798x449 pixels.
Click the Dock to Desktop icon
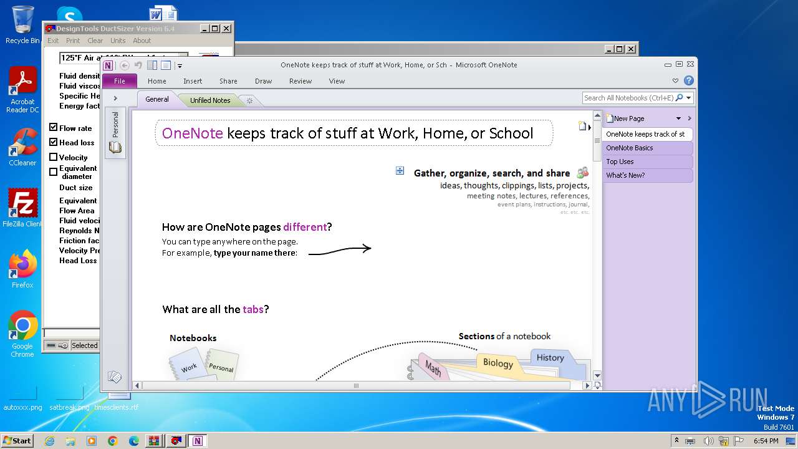tap(152, 65)
